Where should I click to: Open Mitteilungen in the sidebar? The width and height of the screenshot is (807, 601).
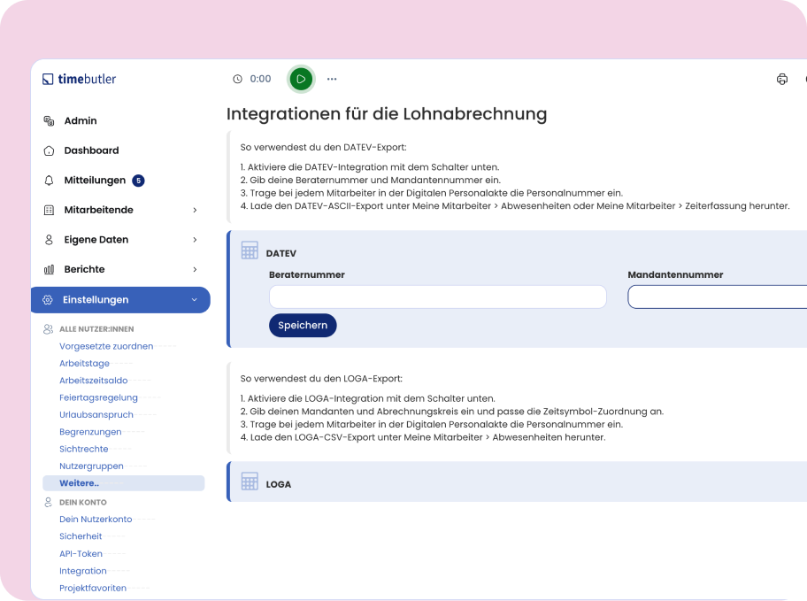pos(95,181)
